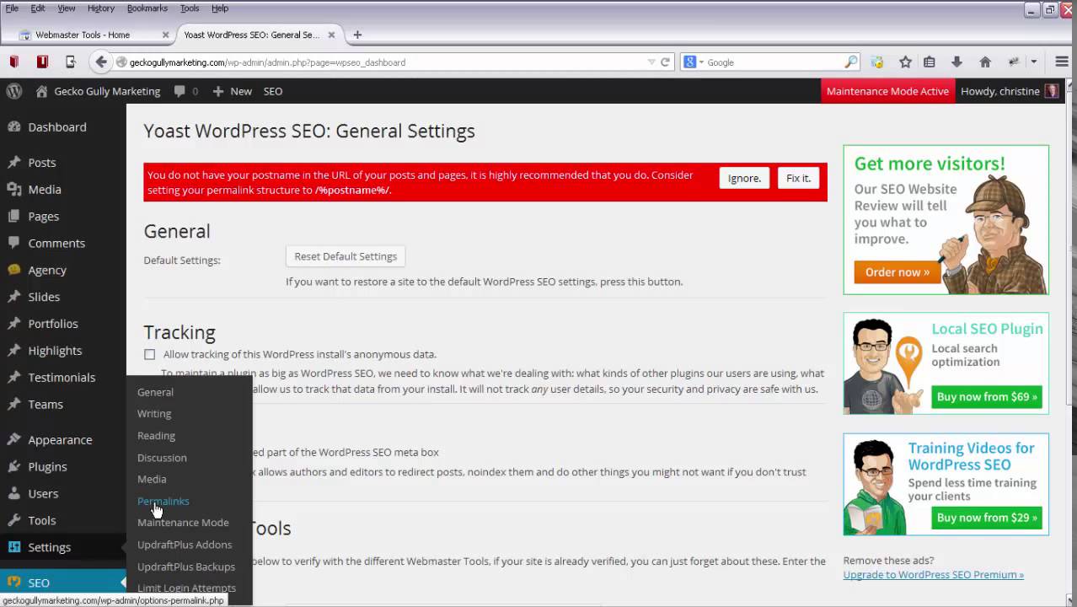Open the Tools menu in menu bar

point(190,8)
